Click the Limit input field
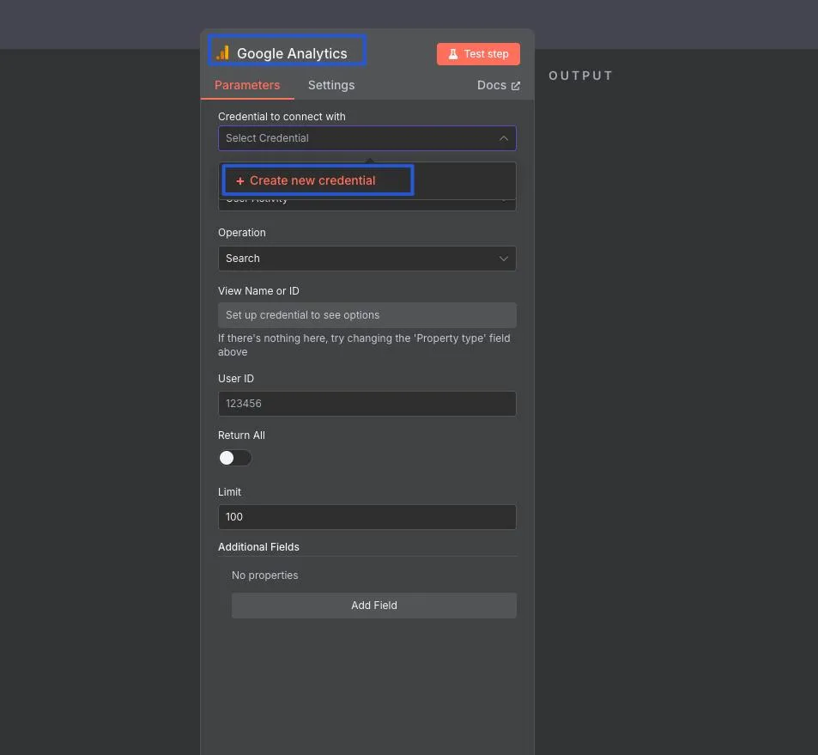 [367, 517]
